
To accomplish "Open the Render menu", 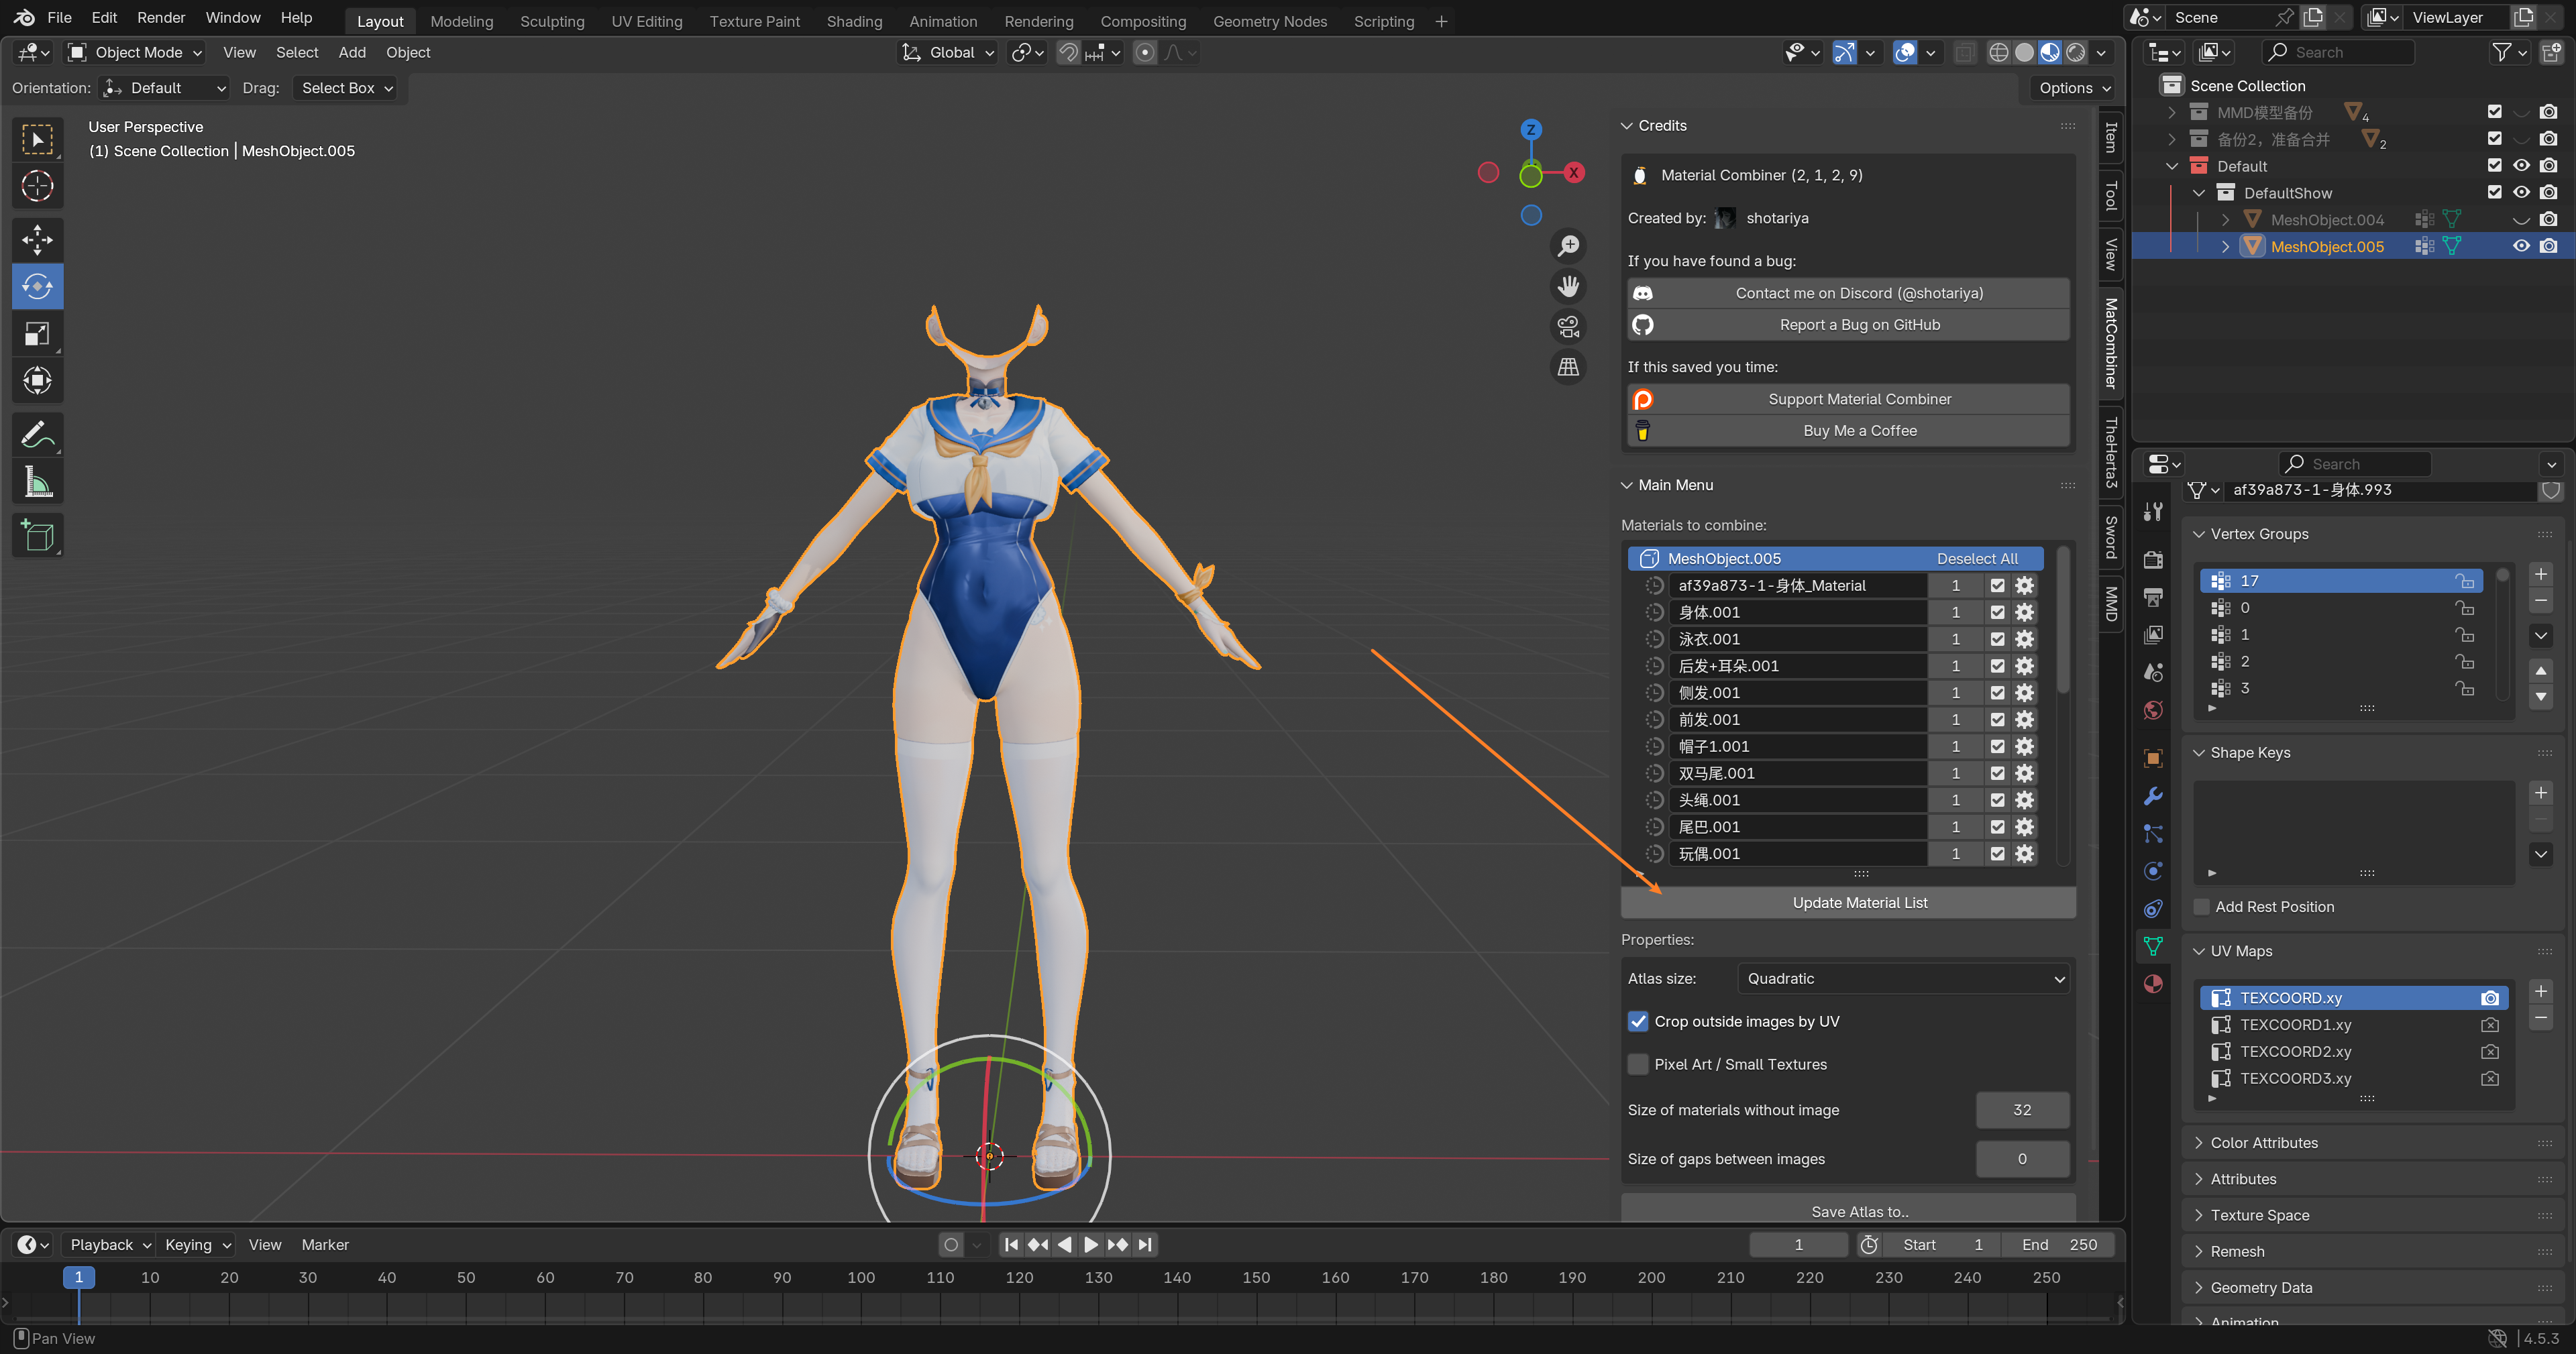I will point(161,17).
